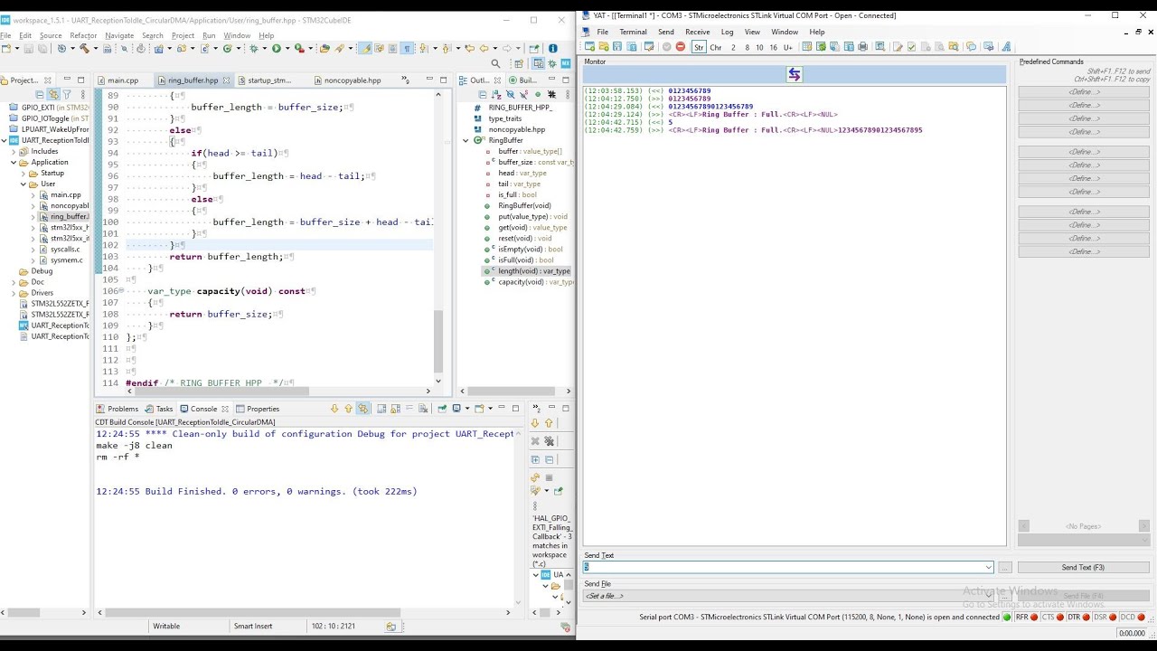Select radix 16 in YAT toolbar
Viewport: 1157px width, 651px height.
coord(773,47)
